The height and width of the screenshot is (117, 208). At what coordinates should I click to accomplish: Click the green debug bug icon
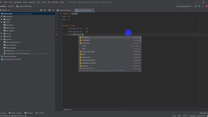click(x=199, y=6)
